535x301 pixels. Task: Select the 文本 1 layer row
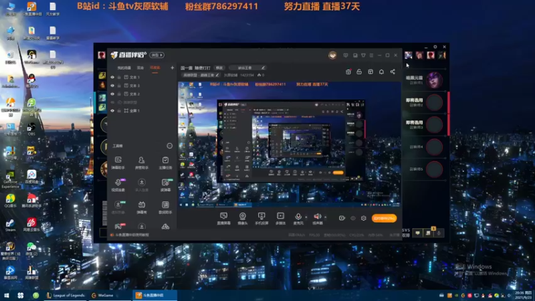point(142,77)
